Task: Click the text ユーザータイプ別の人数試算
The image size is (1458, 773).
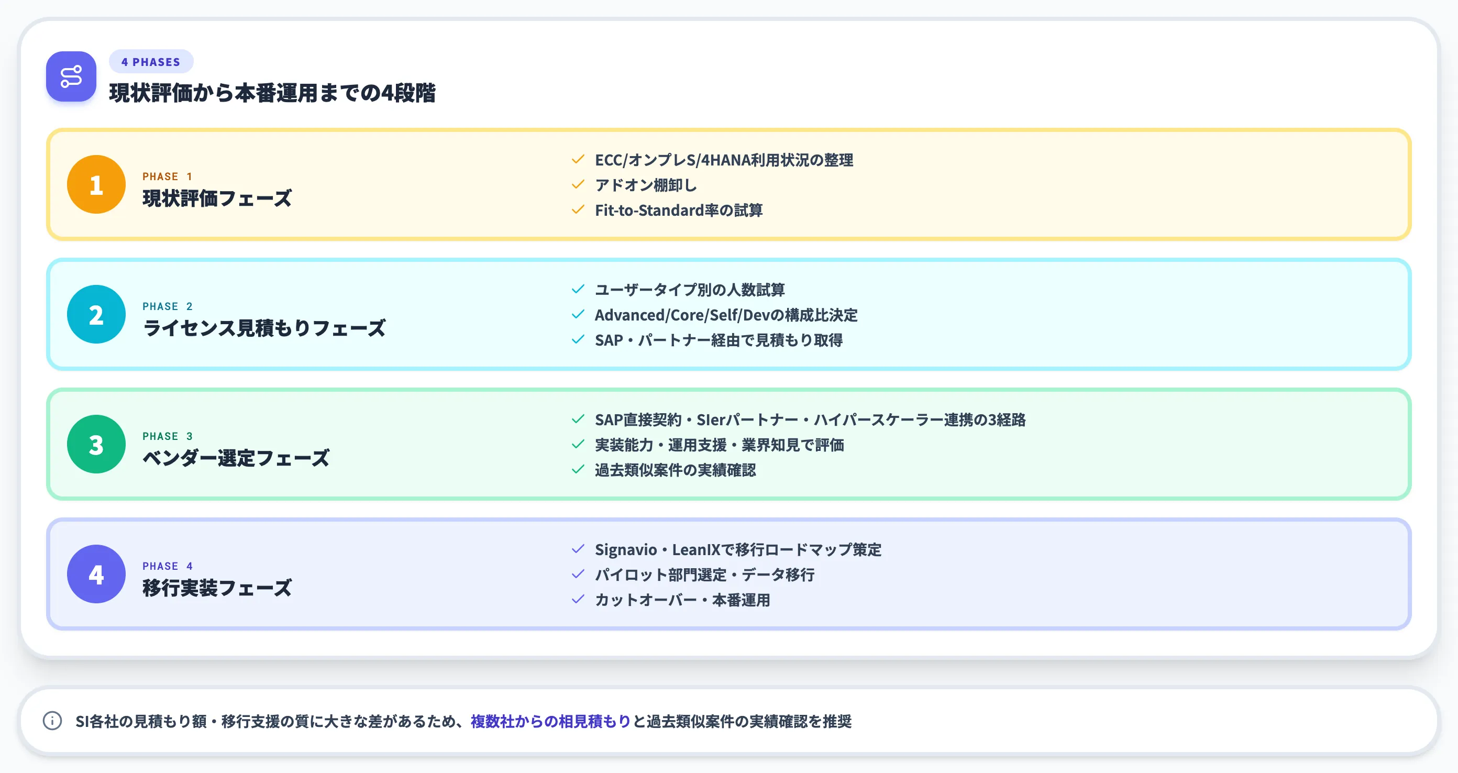Action: click(x=690, y=290)
